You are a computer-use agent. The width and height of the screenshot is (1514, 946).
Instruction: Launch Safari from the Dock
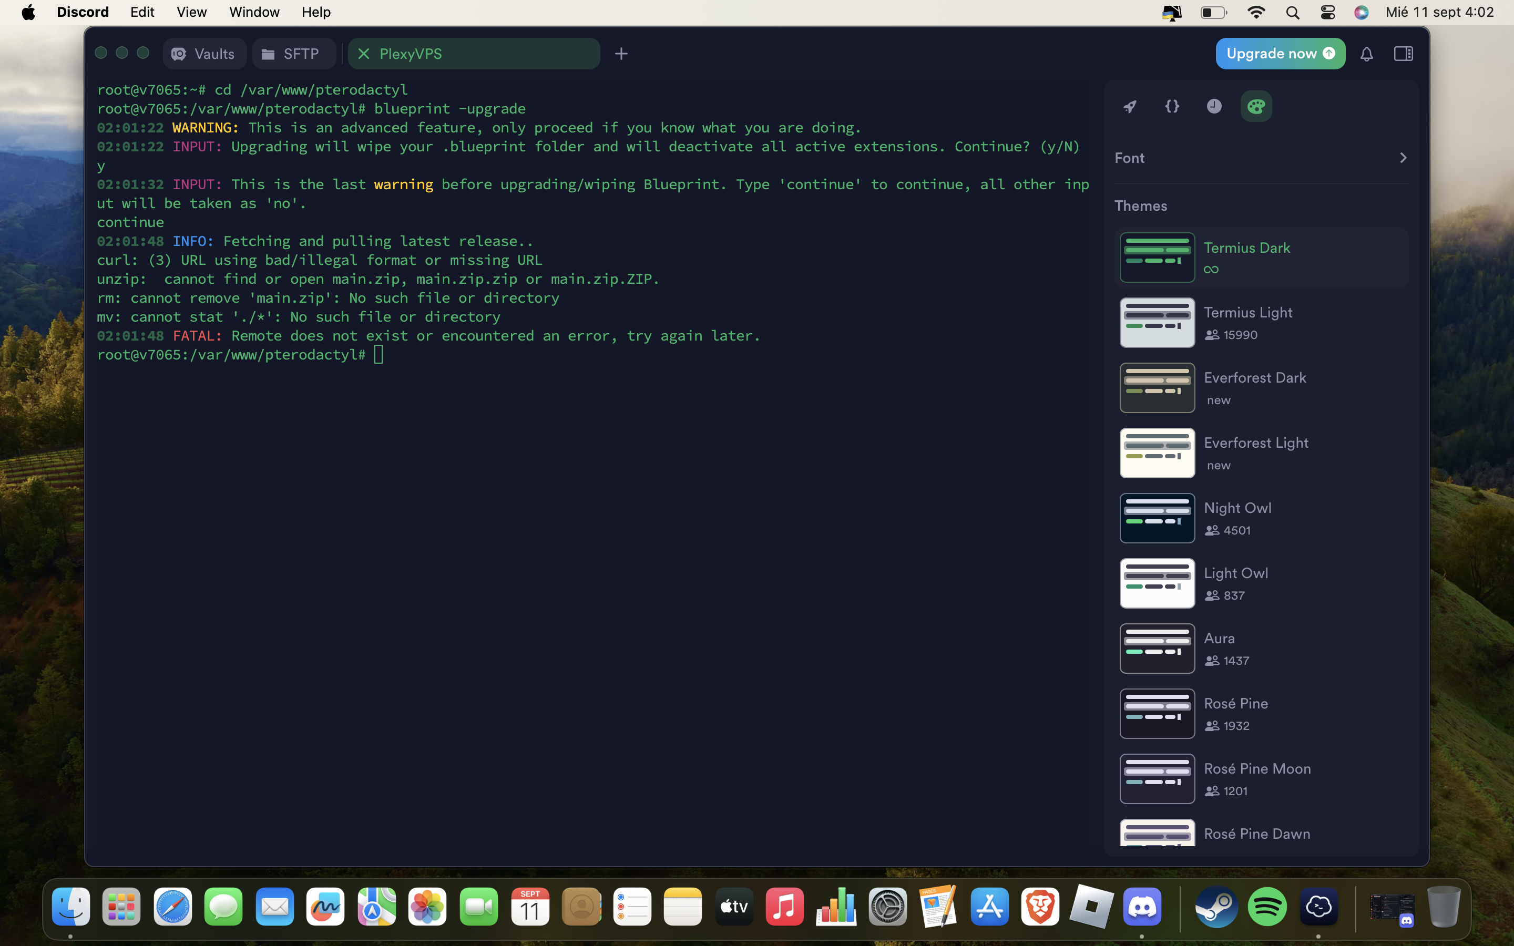(172, 907)
